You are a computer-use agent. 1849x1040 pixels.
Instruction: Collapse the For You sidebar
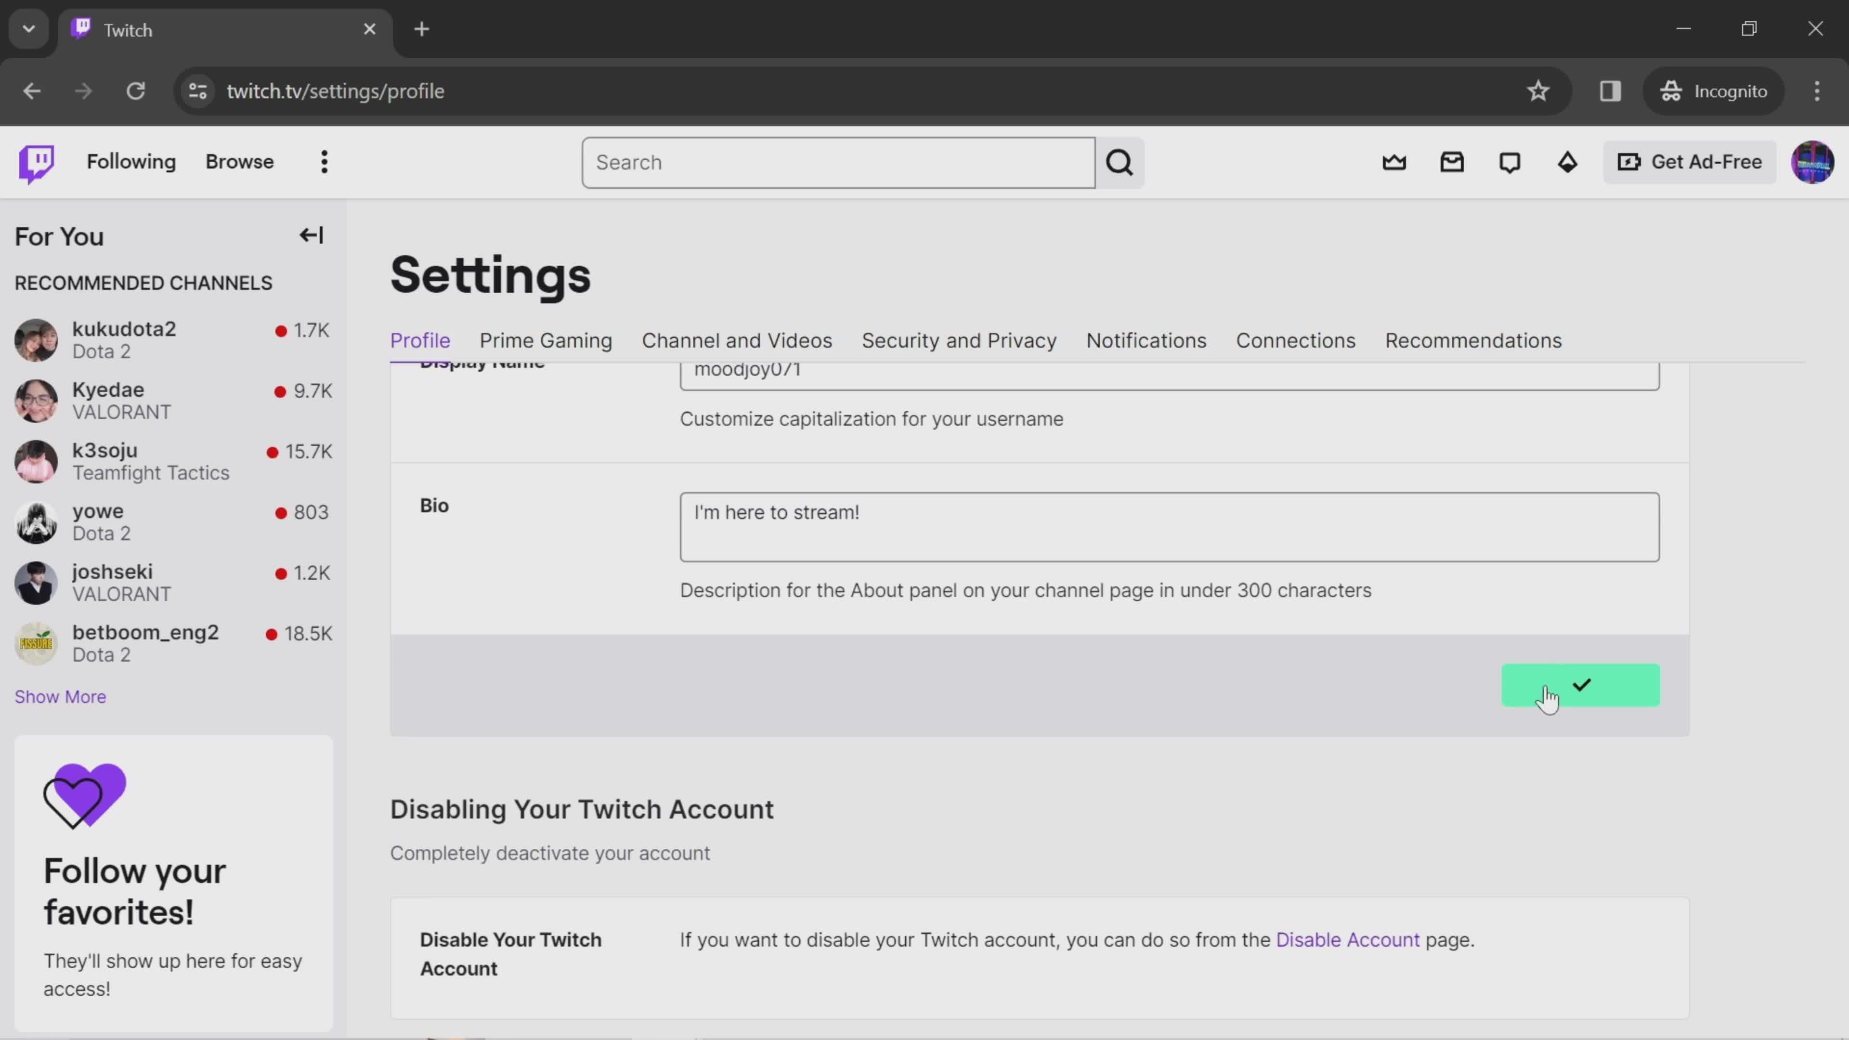coord(312,235)
